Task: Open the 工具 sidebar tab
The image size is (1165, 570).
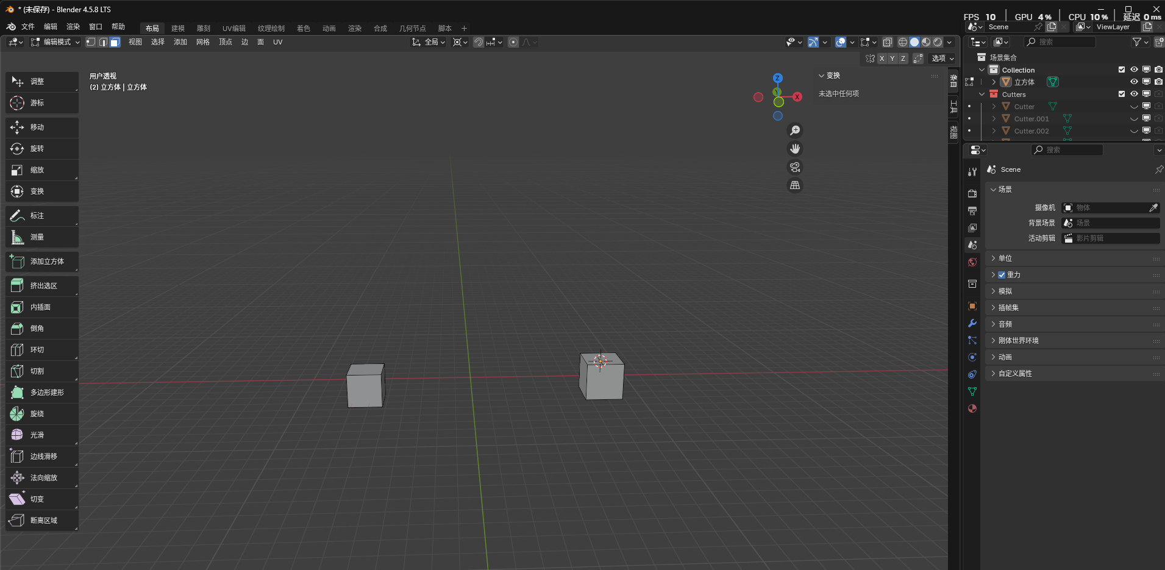Action: pyautogui.click(x=953, y=107)
